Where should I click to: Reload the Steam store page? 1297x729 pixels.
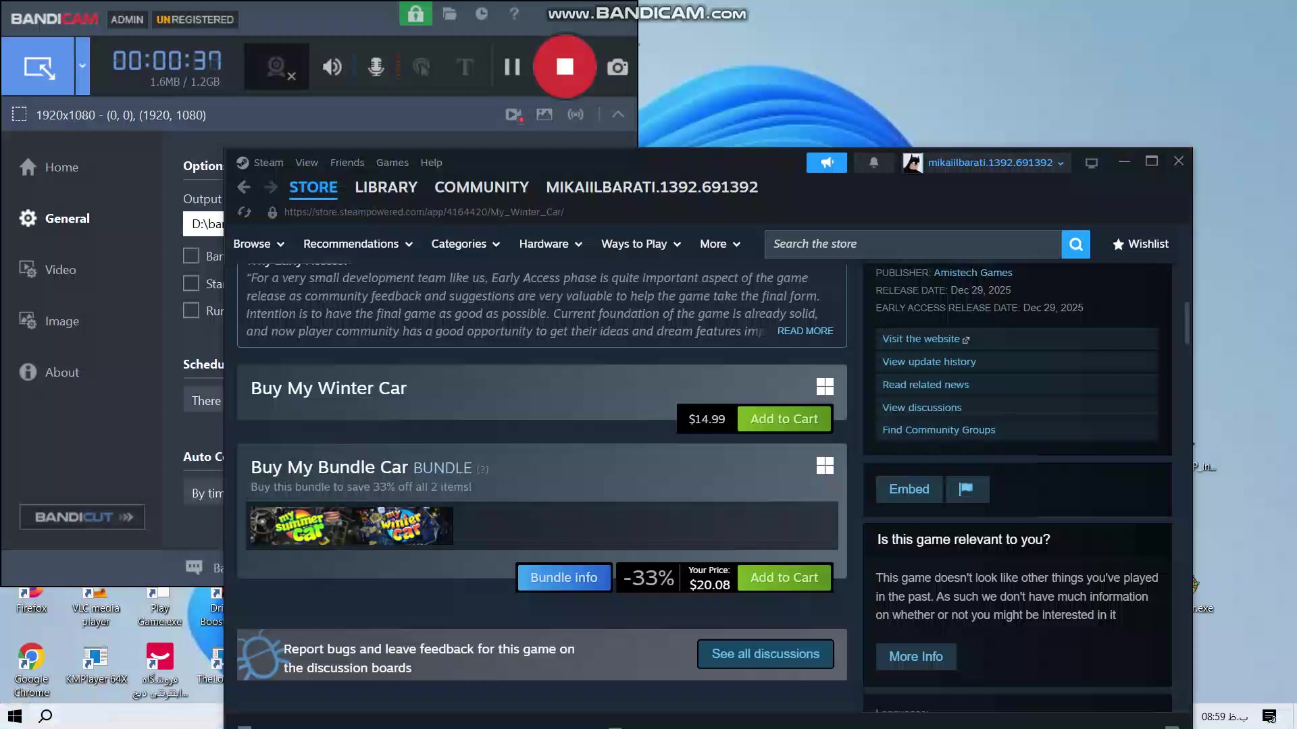pyautogui.click(x=245, y=212)
